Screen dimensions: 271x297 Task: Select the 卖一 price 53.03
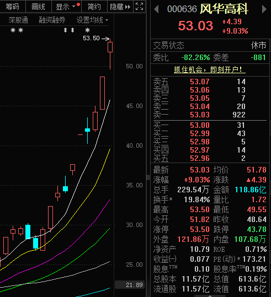click(x=200, y=115)
